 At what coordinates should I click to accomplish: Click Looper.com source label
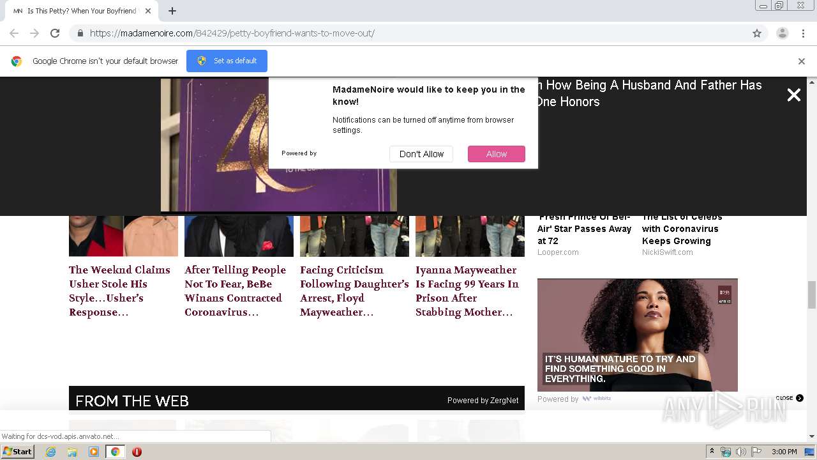point(558,252)
